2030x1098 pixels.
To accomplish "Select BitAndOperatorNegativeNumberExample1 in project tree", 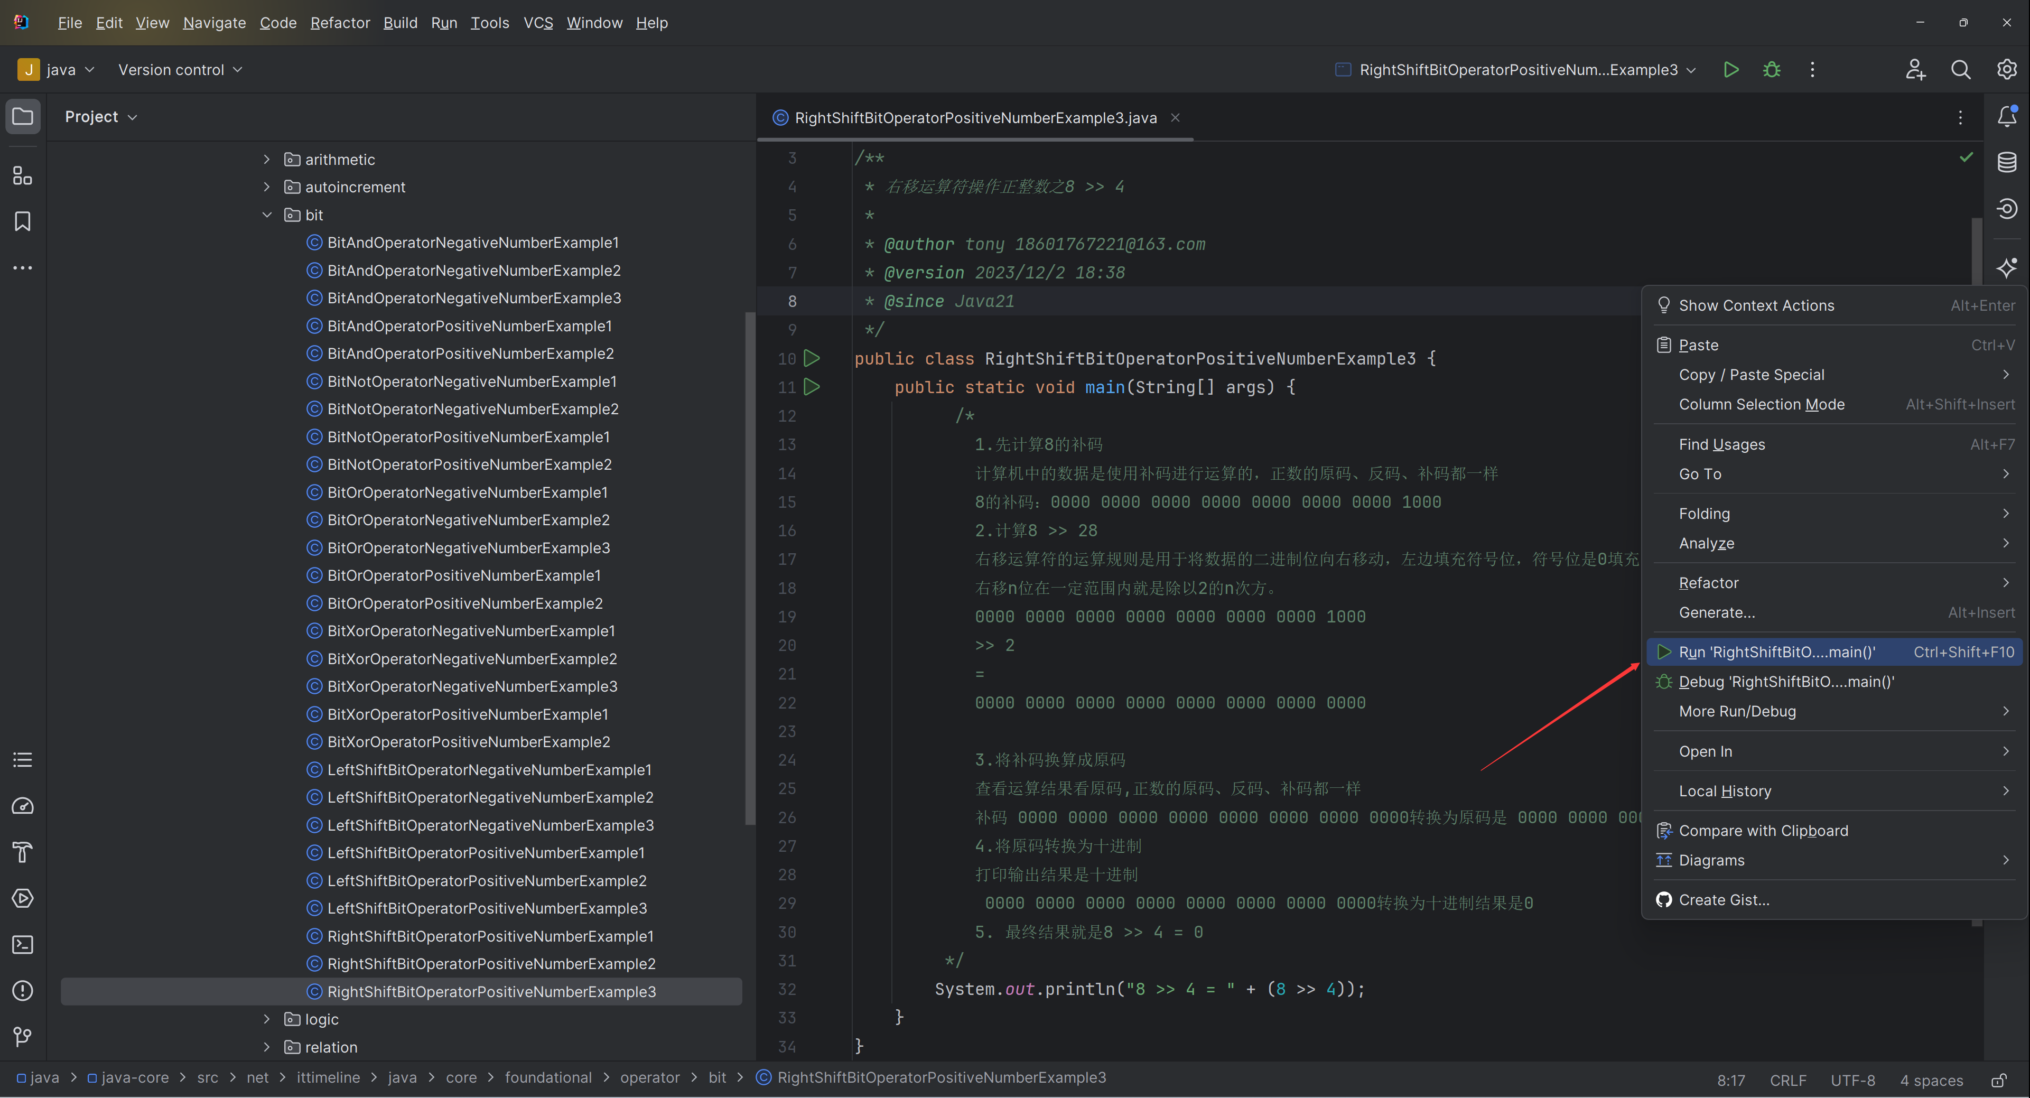I will coord(473,243).
